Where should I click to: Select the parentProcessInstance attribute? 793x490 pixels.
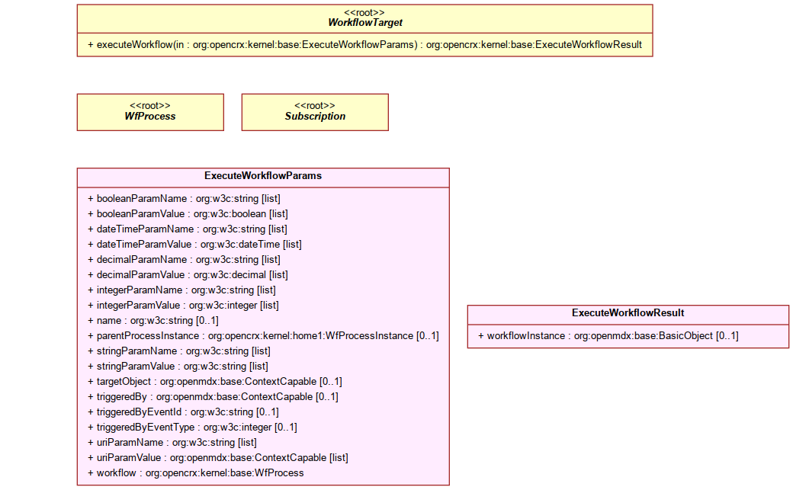pyautogui.click(x=263, y=336)
